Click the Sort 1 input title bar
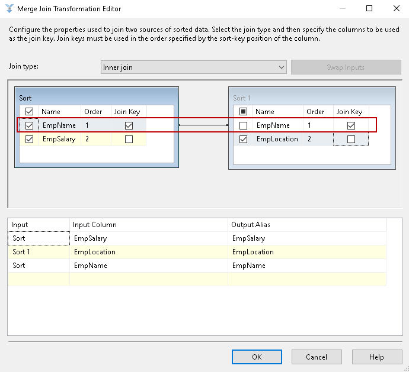This screenshot has height=372, width=409. pyautogui.click(x=312, y=97)
